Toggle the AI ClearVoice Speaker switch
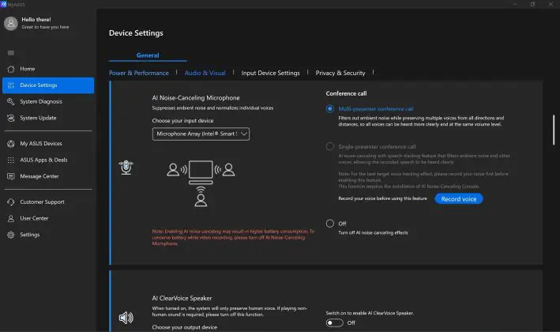Image resolution: width=560 pixels, height=332 pixels. 335,323
